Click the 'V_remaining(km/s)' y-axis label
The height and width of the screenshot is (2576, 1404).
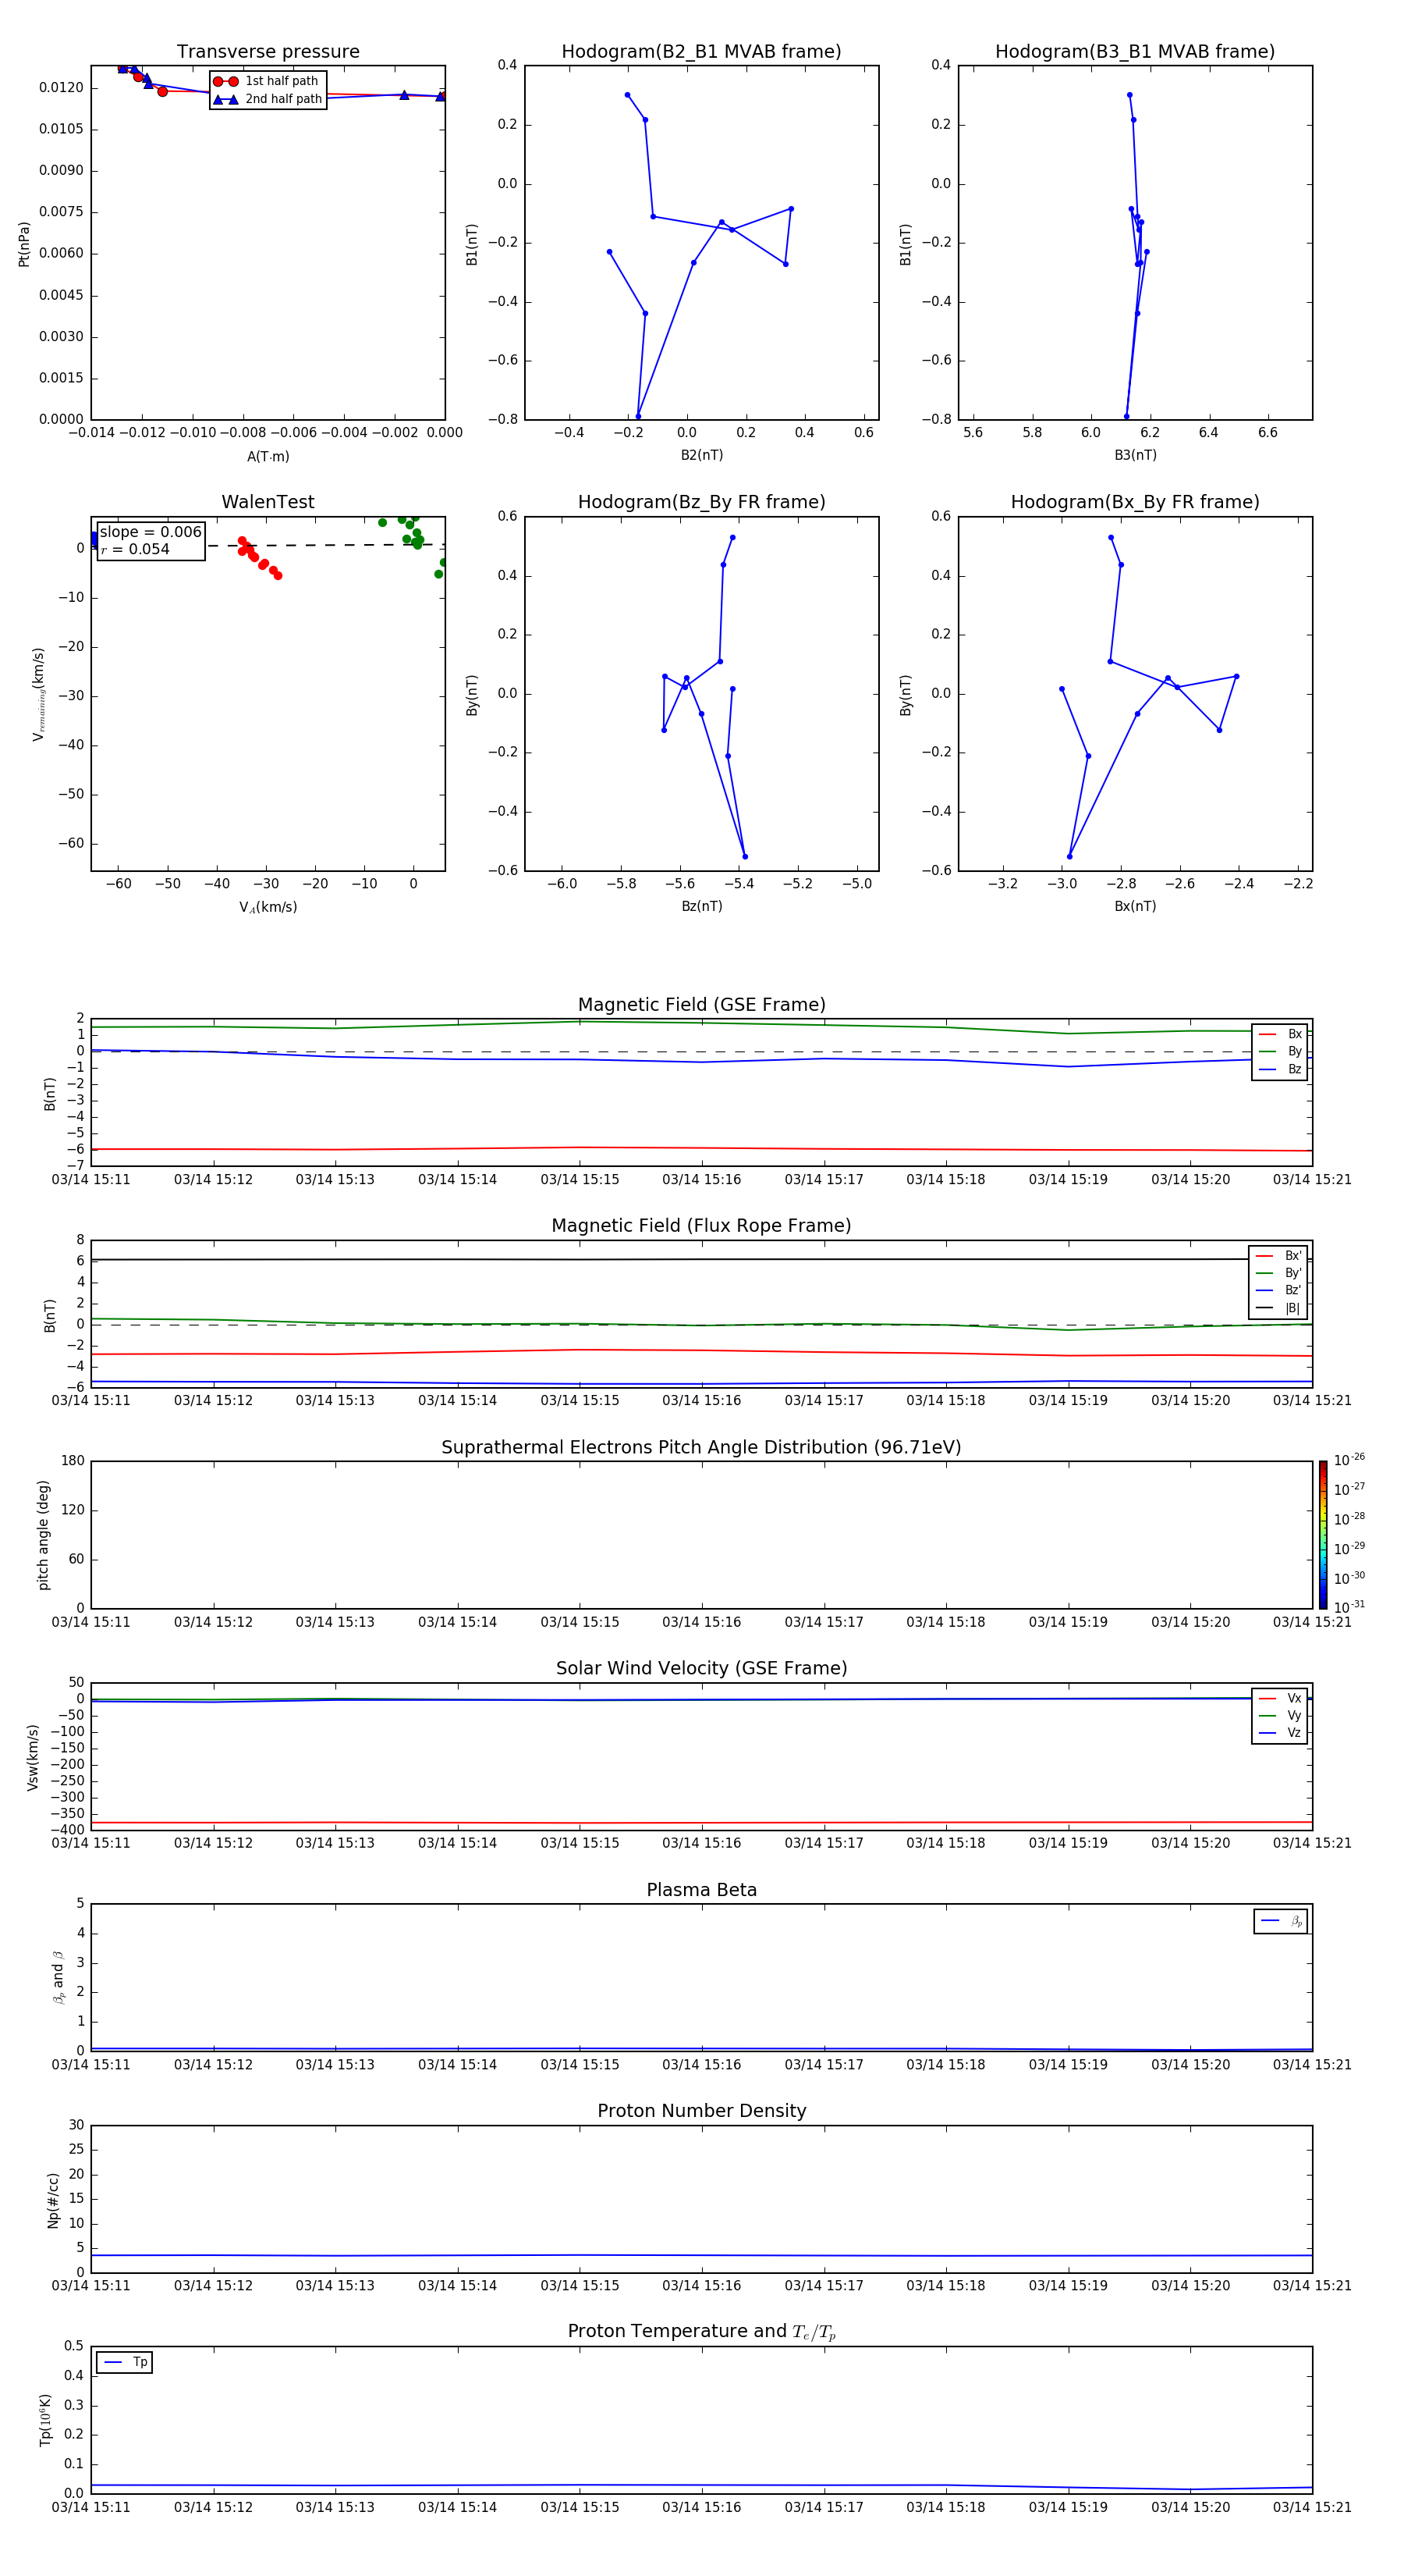click(38, 694)
